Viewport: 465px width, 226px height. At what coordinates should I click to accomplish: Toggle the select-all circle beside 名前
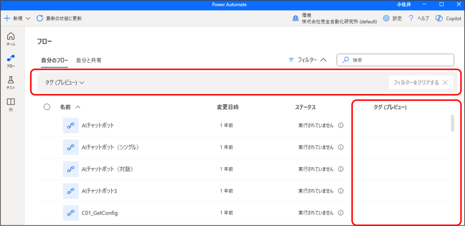[47, 107]
